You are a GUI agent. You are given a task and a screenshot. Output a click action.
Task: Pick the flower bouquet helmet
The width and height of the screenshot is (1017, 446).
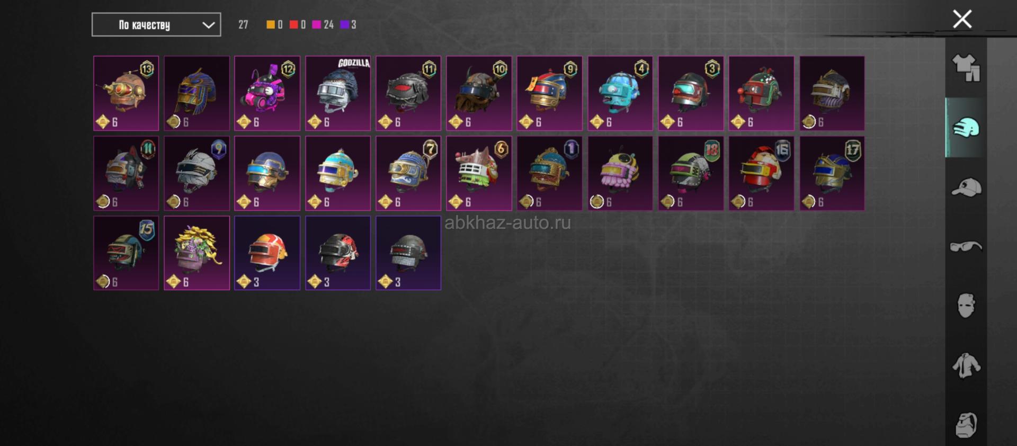197,253
